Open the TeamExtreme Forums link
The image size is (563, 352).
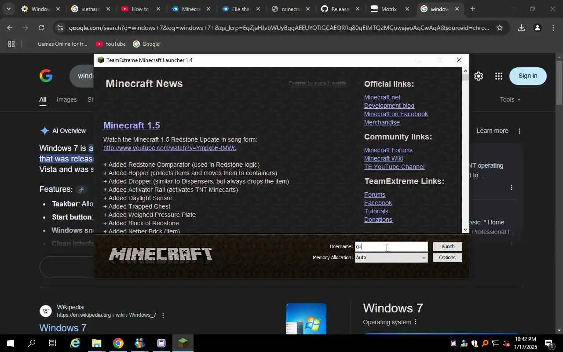[x=375, y=194]
